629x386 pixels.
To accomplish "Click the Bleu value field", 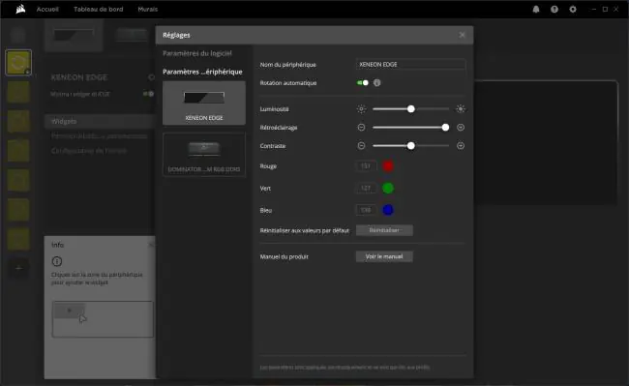I will pyautogui.click(x=366, y=210).
